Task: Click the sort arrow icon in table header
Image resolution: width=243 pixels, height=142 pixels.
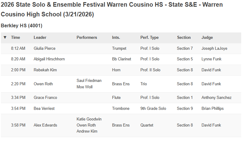Action: [x=5, y=37]
